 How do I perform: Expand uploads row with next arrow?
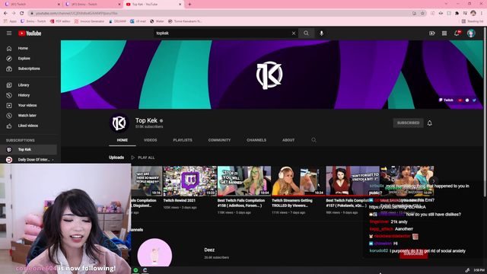pos(434,181)
